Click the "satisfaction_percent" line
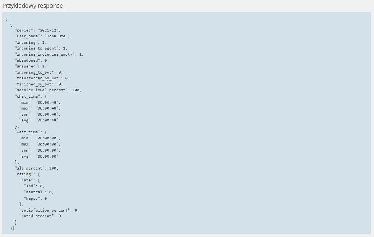 coord(49,210)
